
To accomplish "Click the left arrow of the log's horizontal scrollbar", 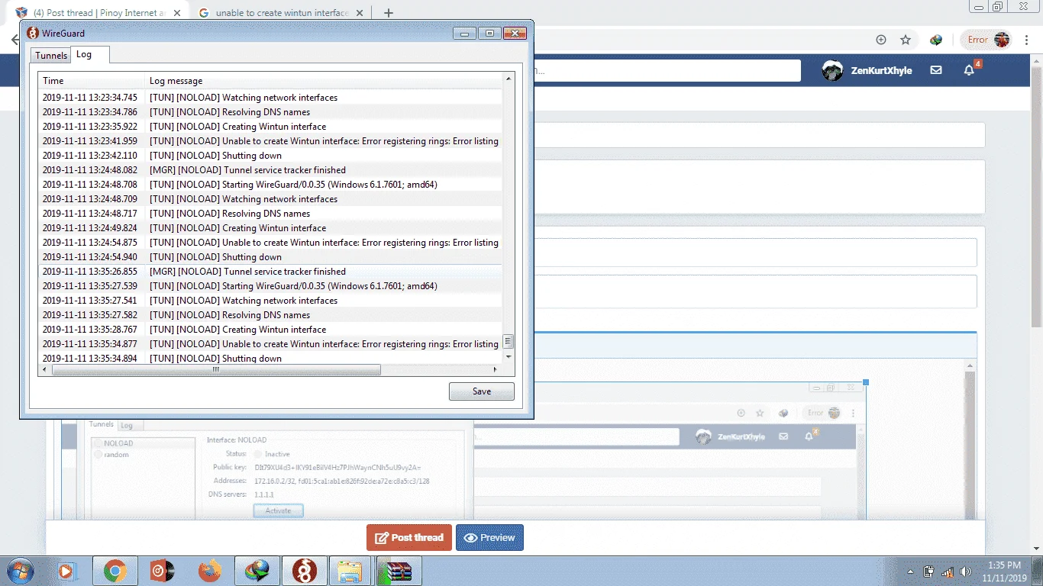I will coord(44,369).
